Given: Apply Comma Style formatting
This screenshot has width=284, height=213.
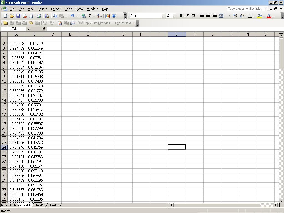Looking at the screenshot, I should click(229, 16).
